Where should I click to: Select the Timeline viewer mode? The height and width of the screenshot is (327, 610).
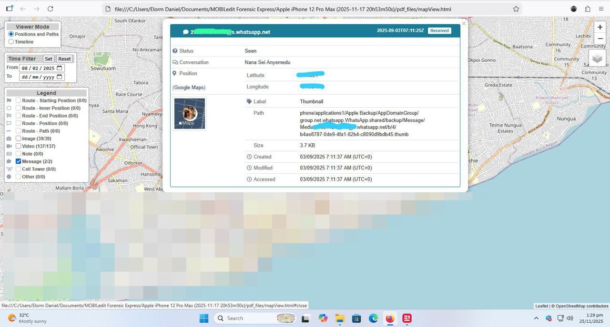[x=11, y=42]
